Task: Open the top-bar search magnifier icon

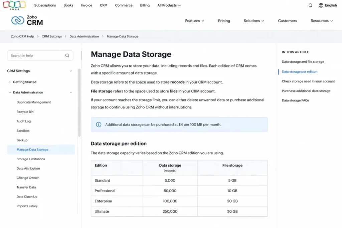Action: click(310, 5)
